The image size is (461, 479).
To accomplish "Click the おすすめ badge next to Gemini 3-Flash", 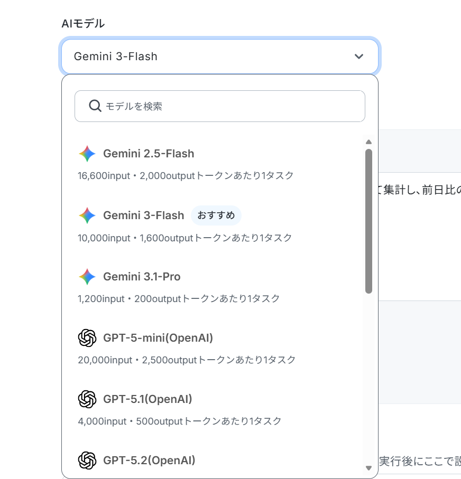I will [216, 215].
